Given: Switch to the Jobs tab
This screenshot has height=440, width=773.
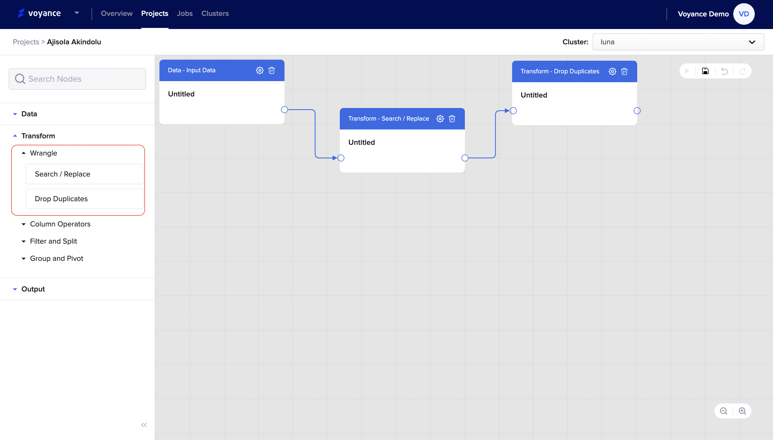Looking at the screenshot, I should (x=184, y=14).
